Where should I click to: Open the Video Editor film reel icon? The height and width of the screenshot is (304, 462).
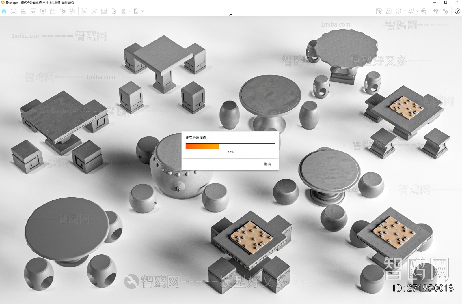[x=72, y=11]
